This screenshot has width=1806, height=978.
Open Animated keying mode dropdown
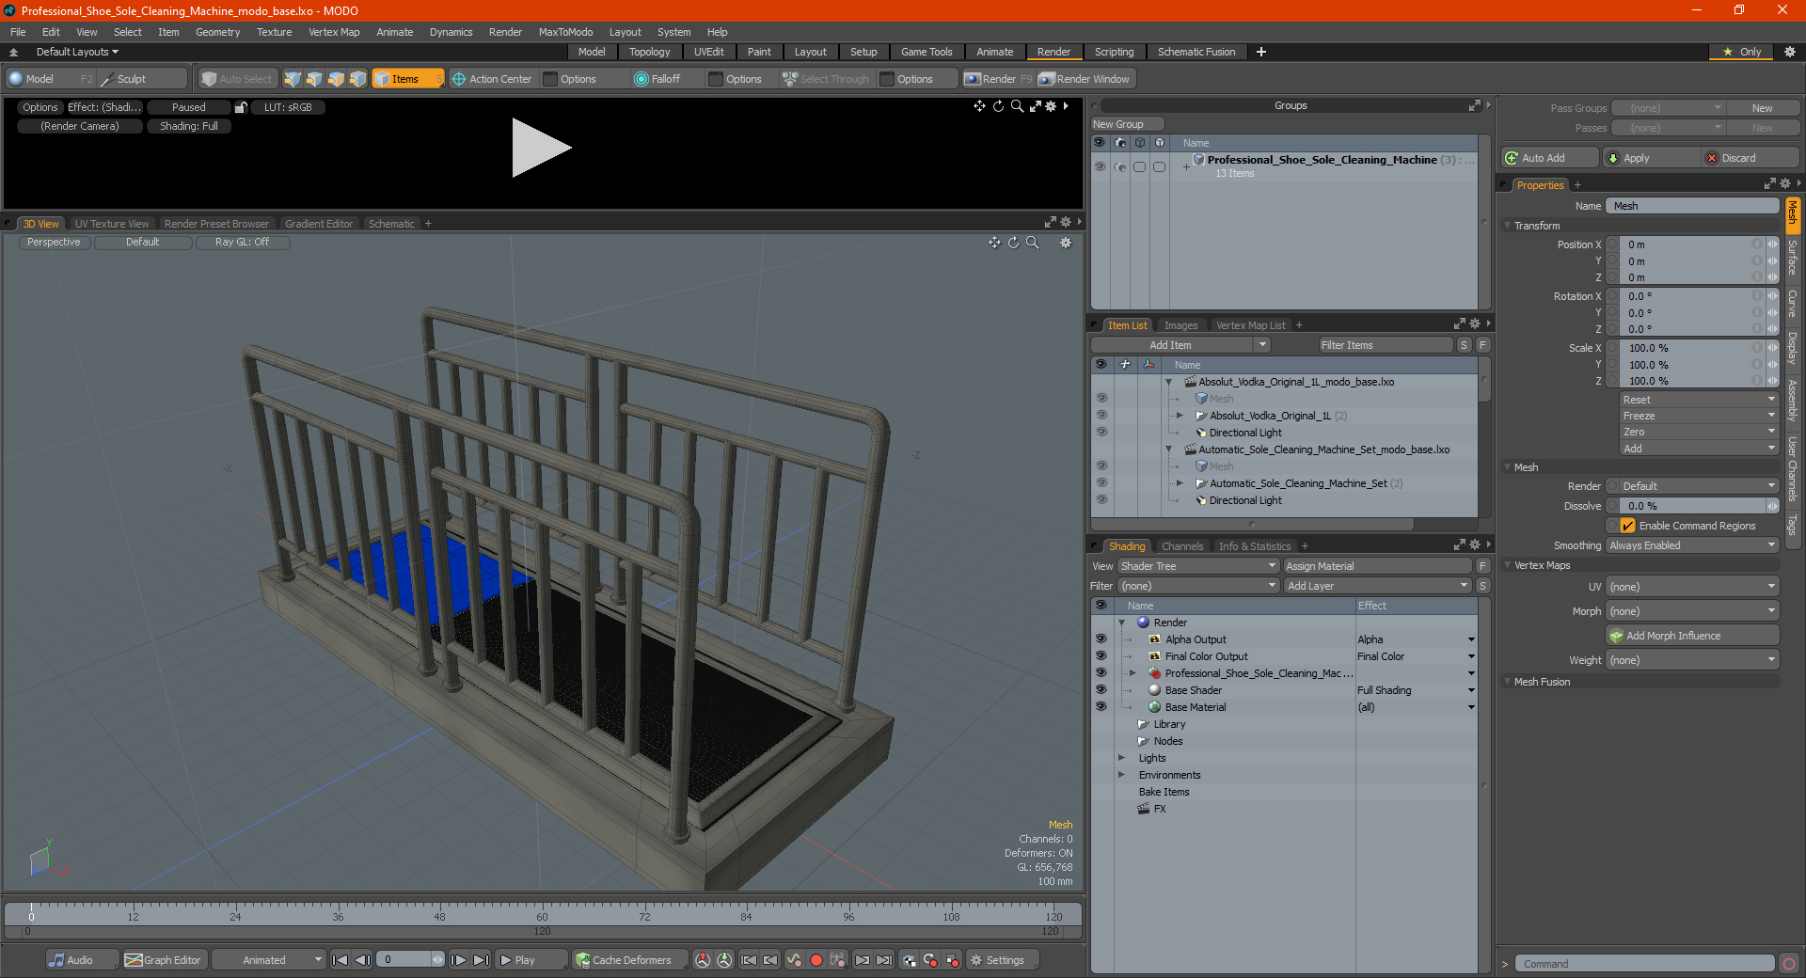269,960
